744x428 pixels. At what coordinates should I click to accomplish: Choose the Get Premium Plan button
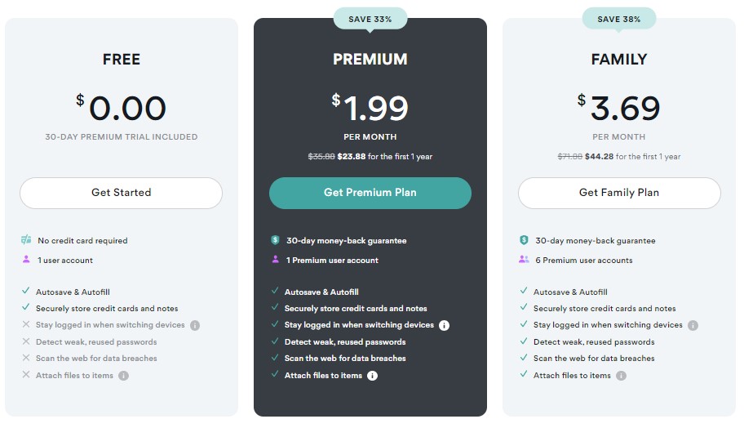[x=370, y=193]
